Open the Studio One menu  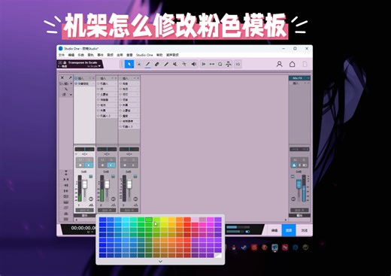(x=144, y=55)
